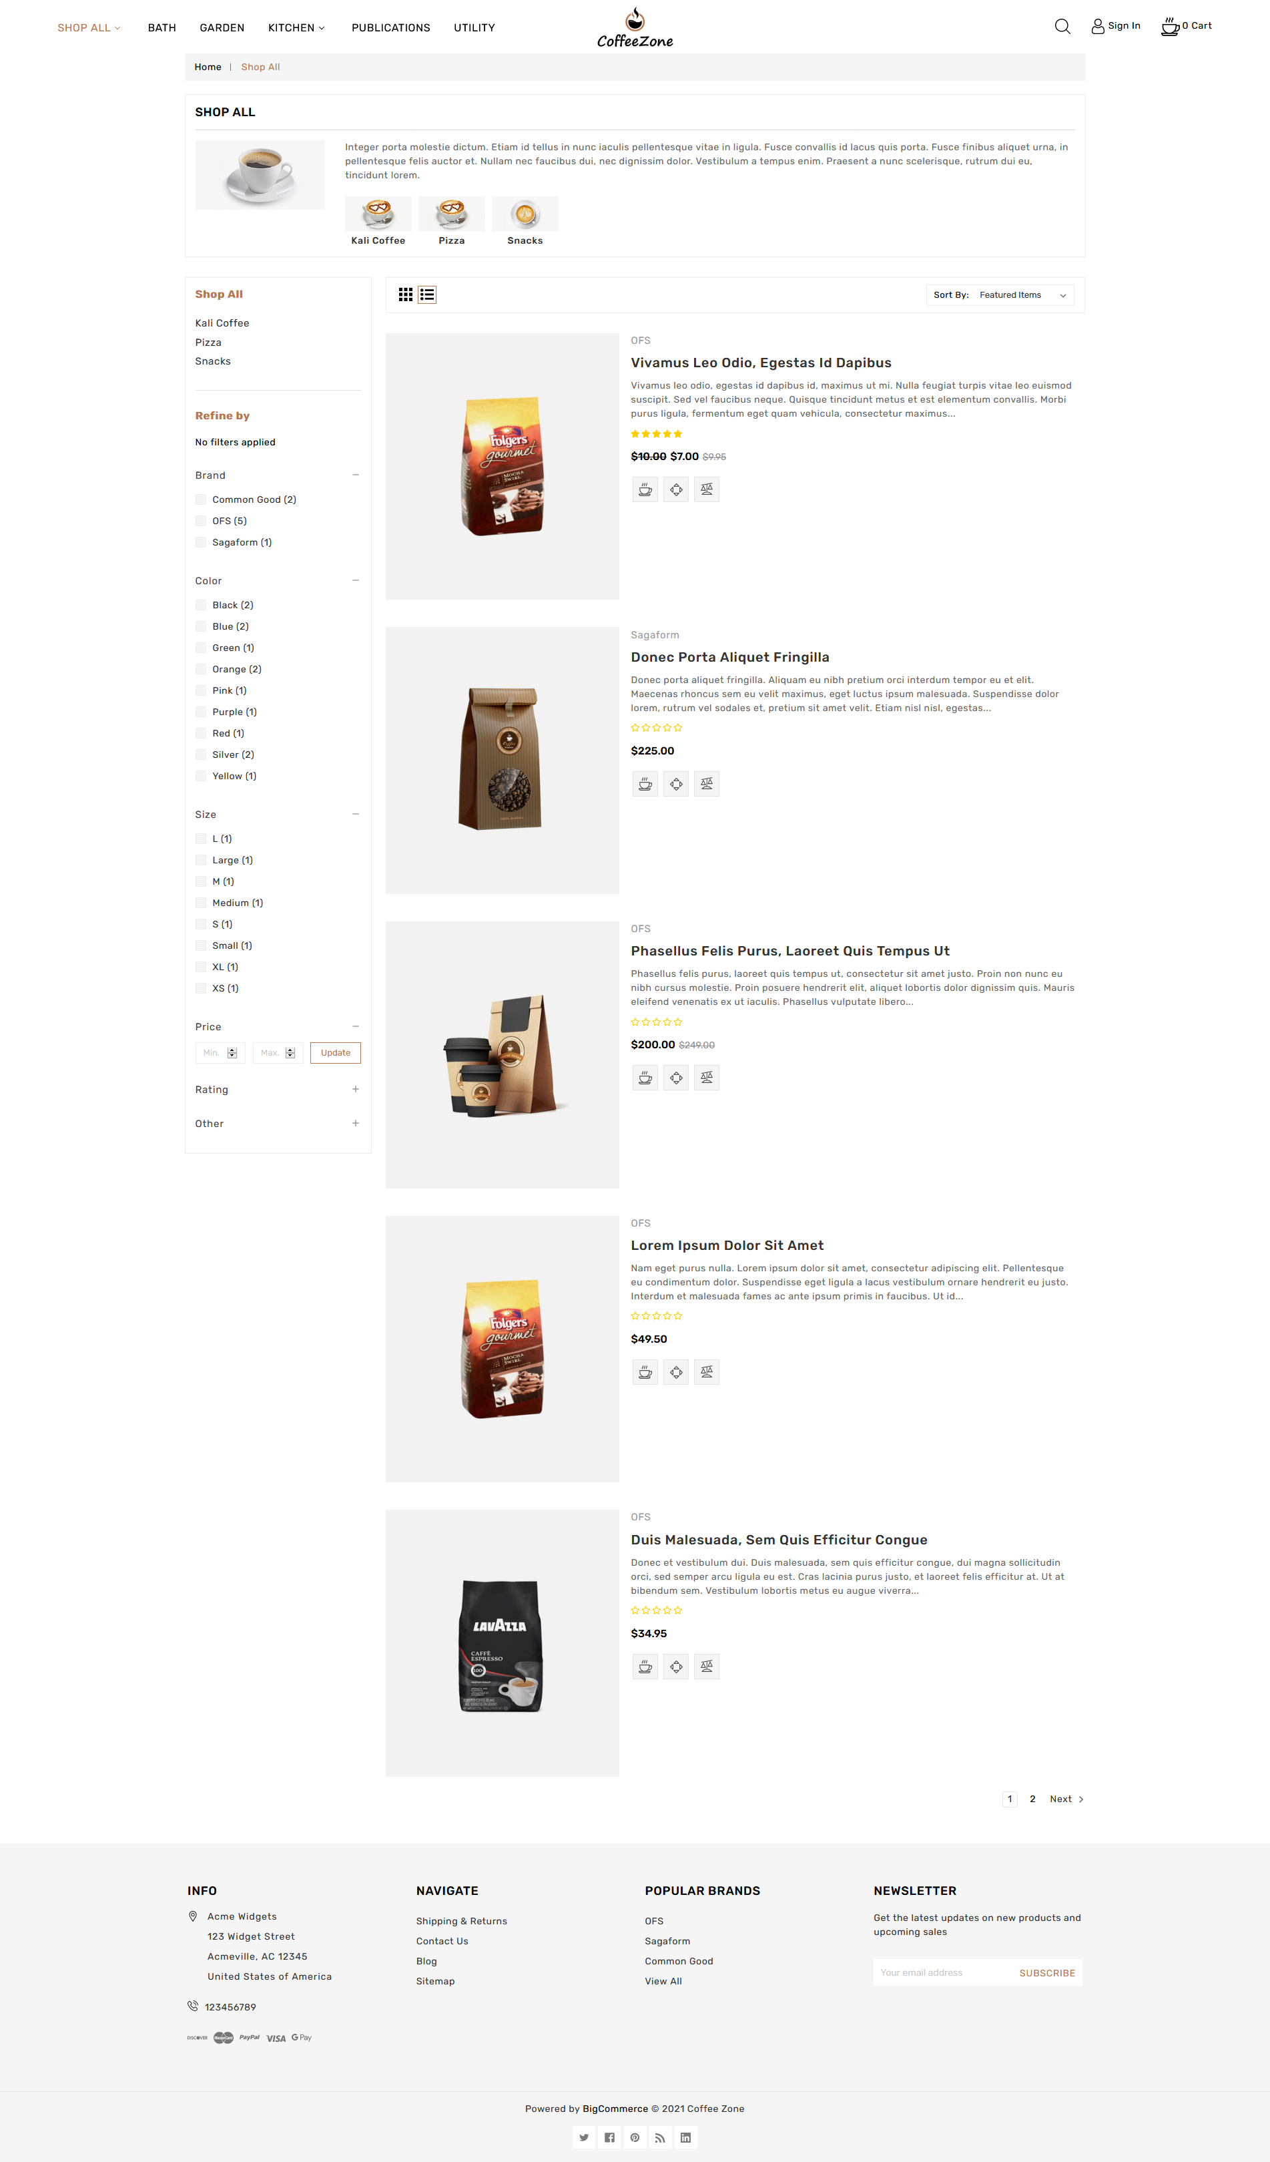
Task: Focus the newsletter email address field
Action: pyautogui.click(x=941, y=1972)
